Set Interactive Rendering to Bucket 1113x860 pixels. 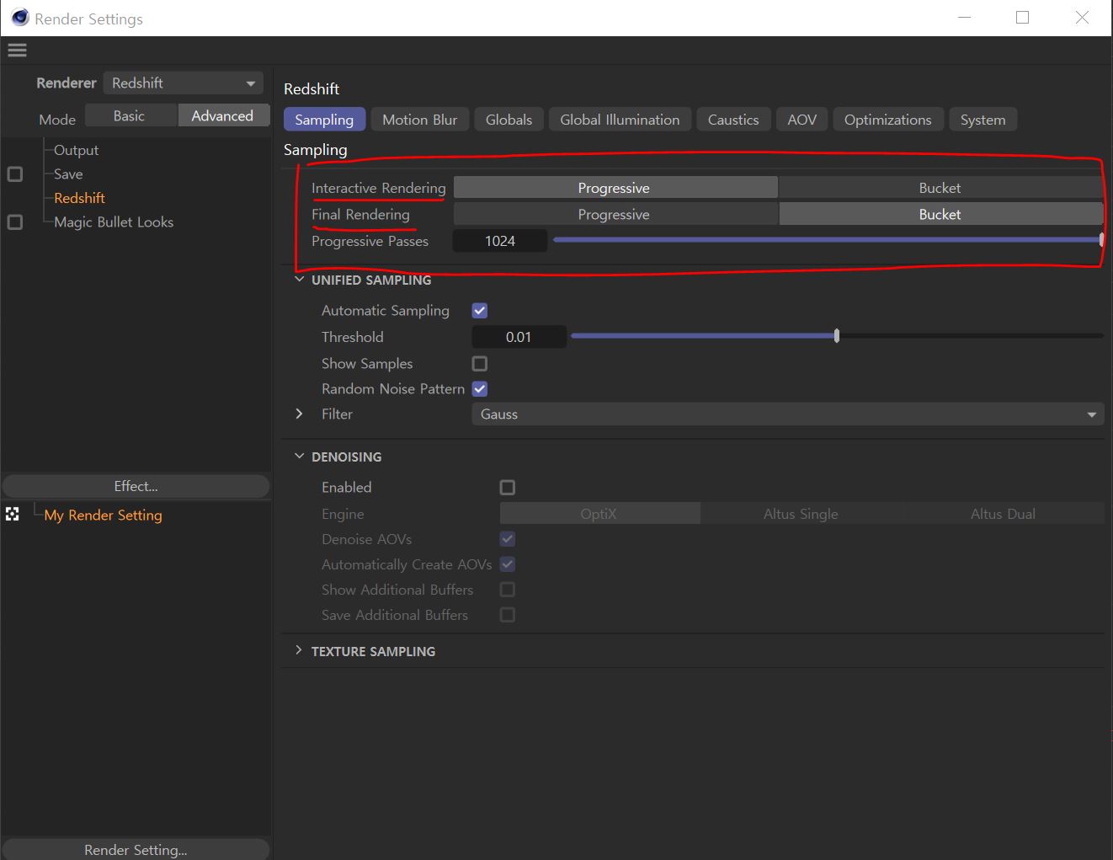coord(940,188)
